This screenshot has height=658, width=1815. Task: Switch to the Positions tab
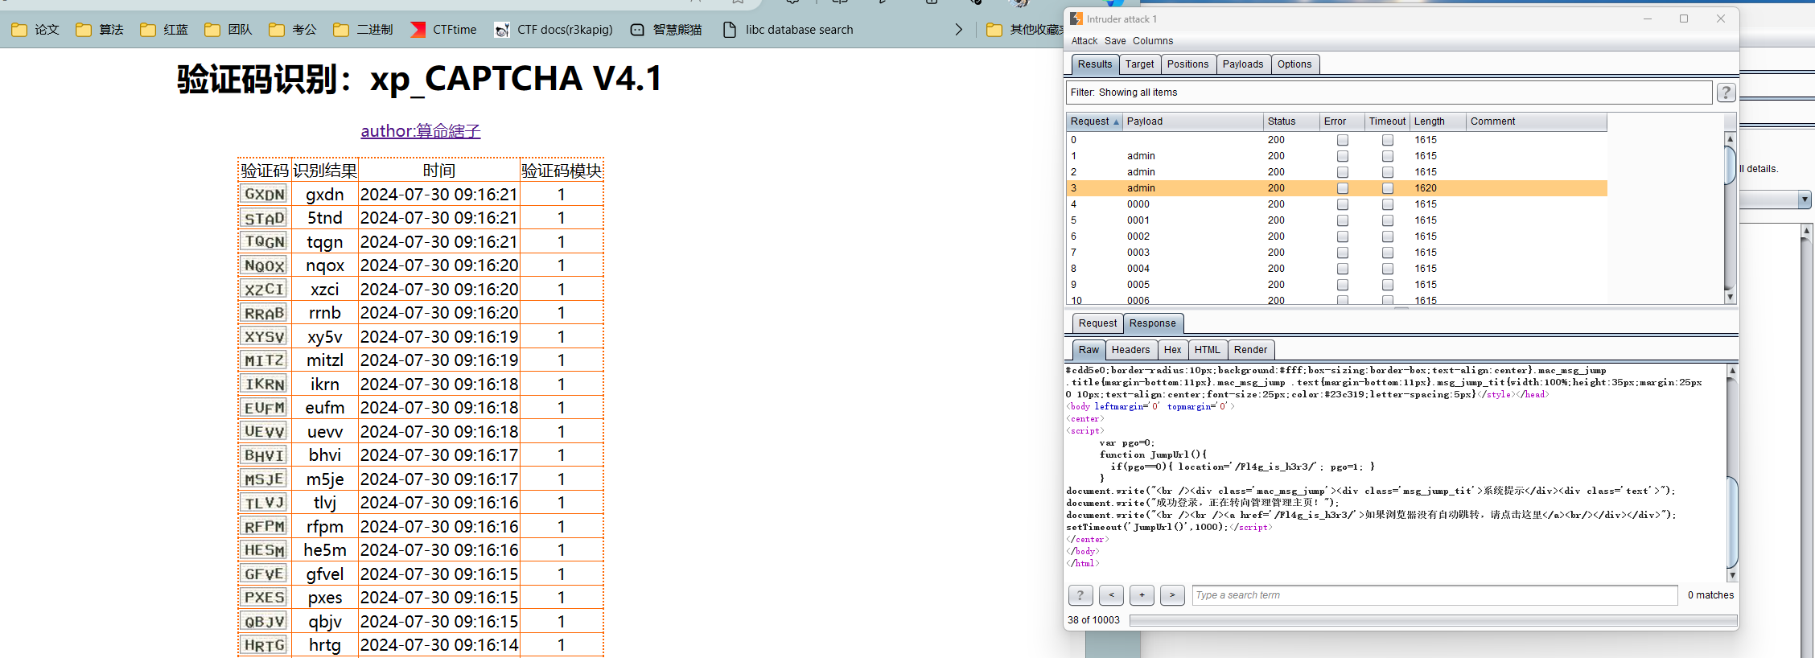[x=1187, y=64]
